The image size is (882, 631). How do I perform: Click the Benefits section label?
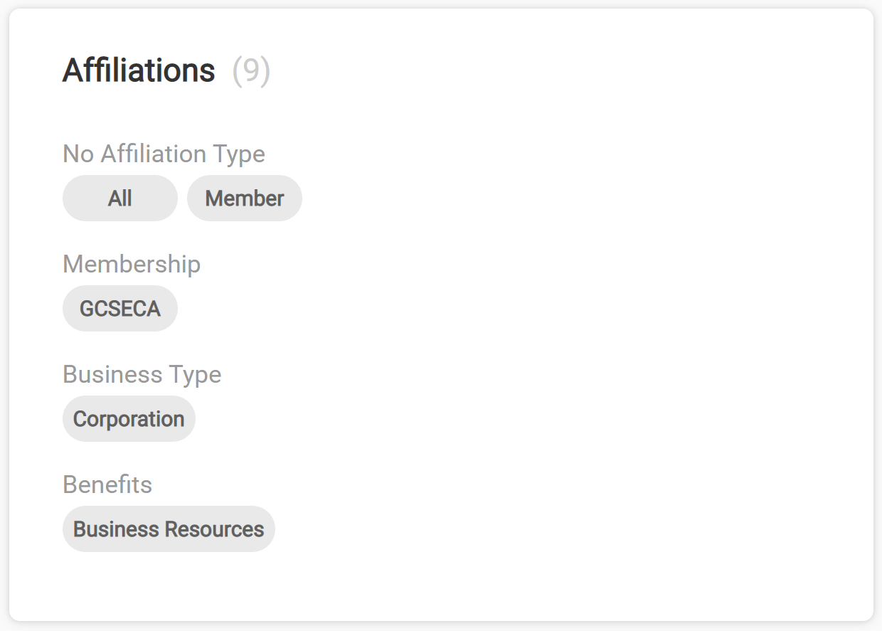pyautogui.click(x=107, y=484)
